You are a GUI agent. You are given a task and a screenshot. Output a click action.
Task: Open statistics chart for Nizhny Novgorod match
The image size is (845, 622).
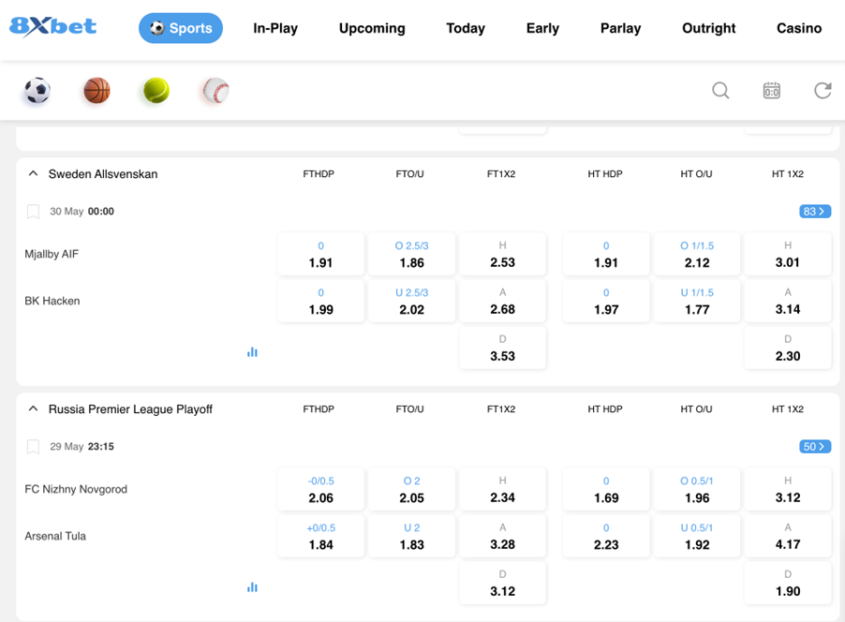(x=252, y=587)
